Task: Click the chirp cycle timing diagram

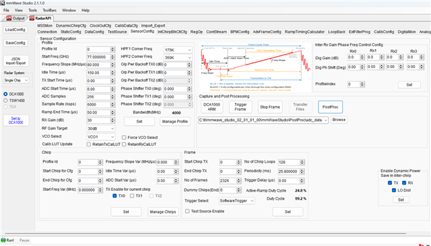Action: click(256, 67)
